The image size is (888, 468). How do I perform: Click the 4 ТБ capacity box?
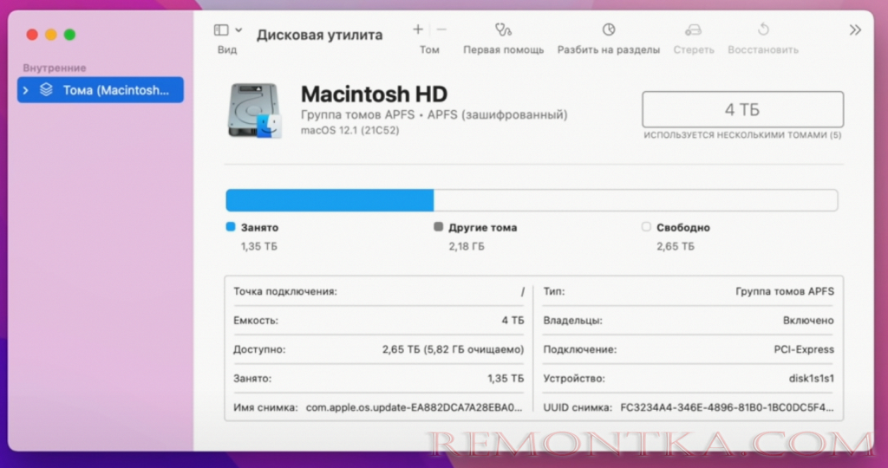coord(742,109)
